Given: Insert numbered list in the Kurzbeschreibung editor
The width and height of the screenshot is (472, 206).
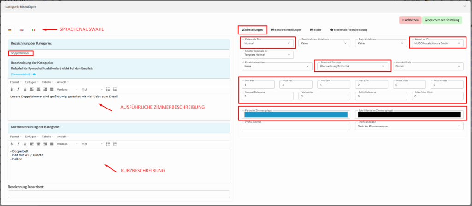Looking at the screenshot, I should 115,143.
